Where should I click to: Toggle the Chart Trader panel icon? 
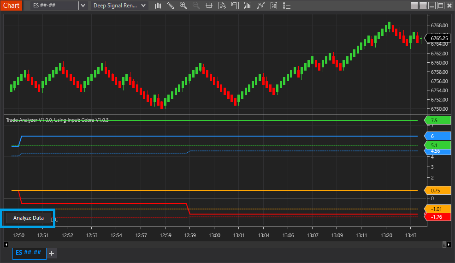click(x=235, y=6)
